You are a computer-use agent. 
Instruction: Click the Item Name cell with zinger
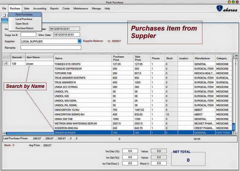coord(40,64)
